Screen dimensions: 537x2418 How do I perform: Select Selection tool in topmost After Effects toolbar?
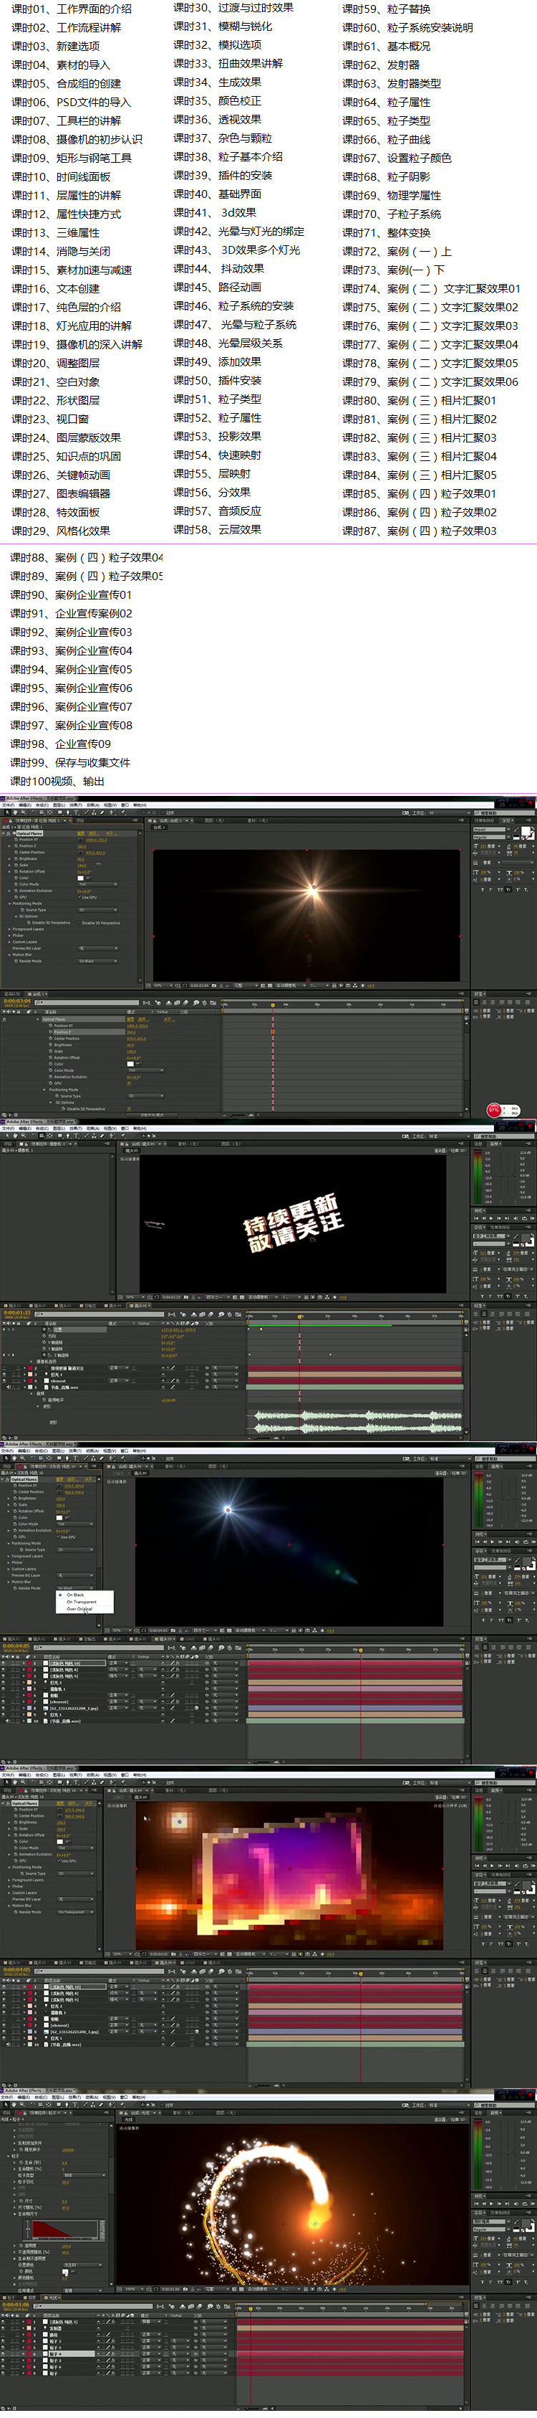[x=6, y=812]
